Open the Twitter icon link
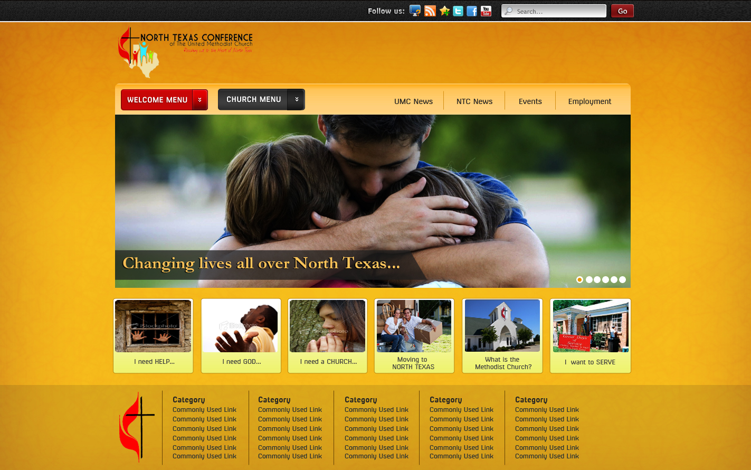 pyautogui.click(x=458, y=11)
